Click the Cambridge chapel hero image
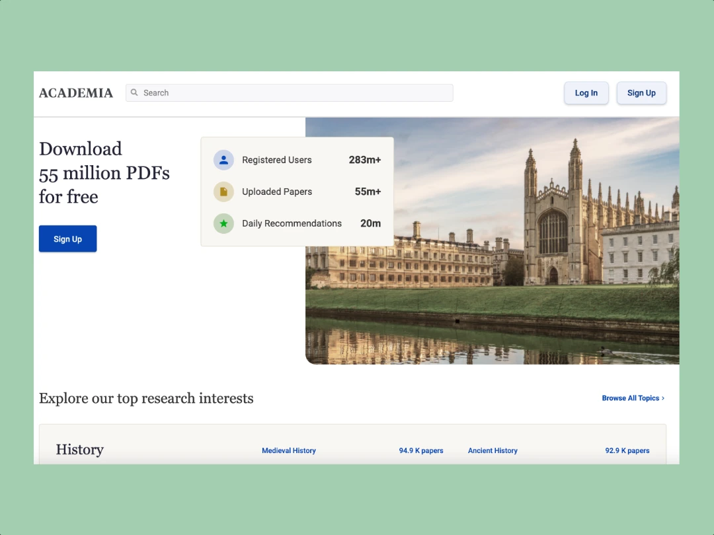 click(493, 241)
